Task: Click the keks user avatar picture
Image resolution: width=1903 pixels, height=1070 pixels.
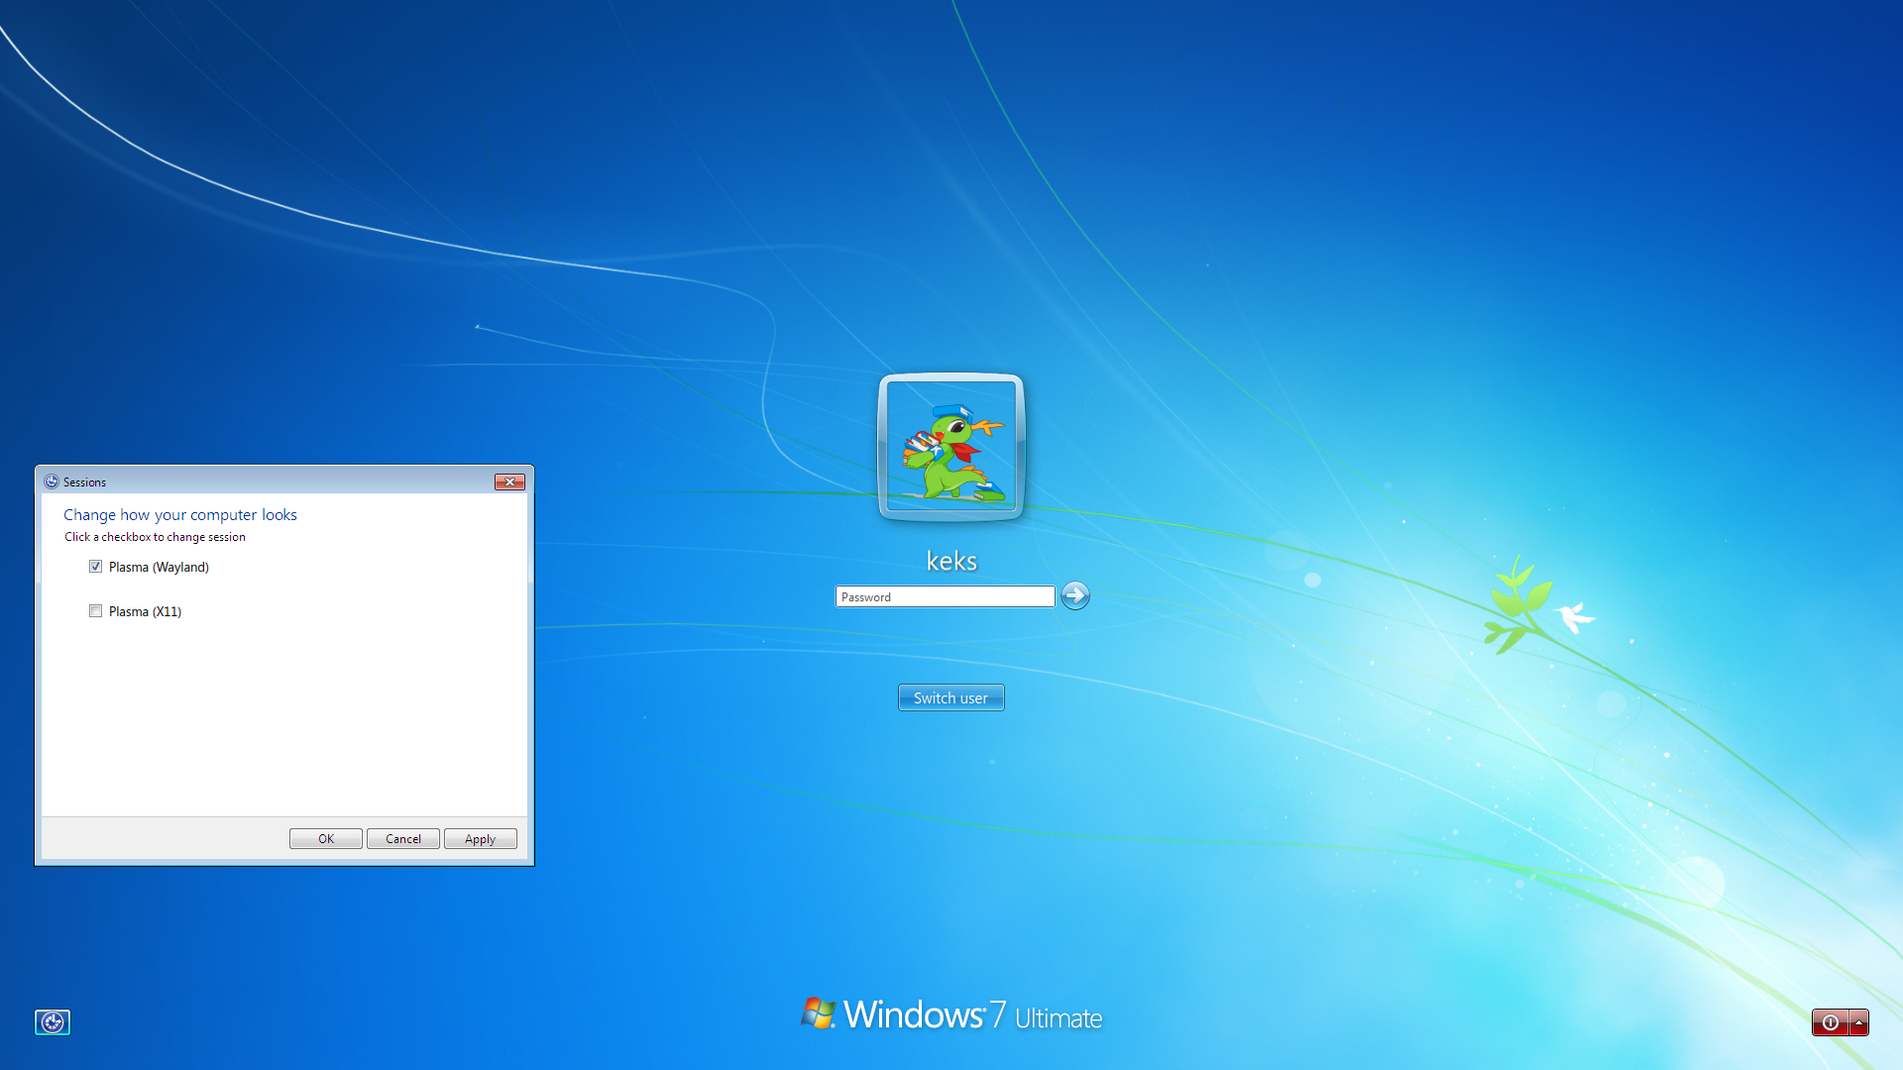Action: tap(951, 447)
